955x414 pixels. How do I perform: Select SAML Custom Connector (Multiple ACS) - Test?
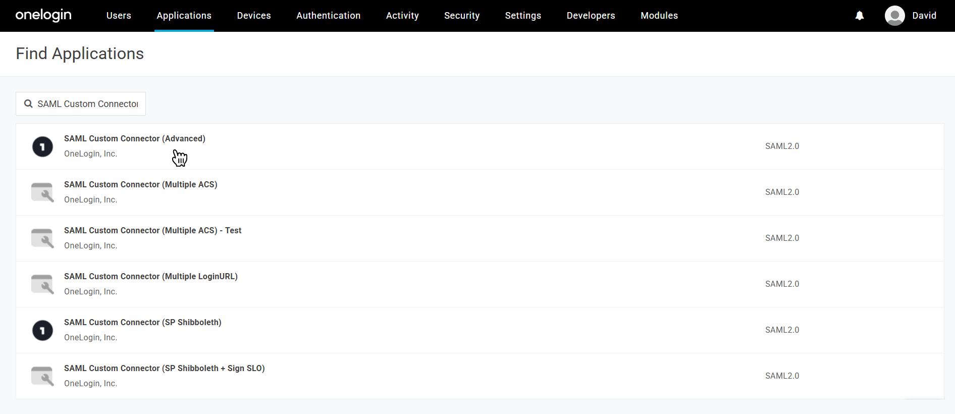point(153,230)
